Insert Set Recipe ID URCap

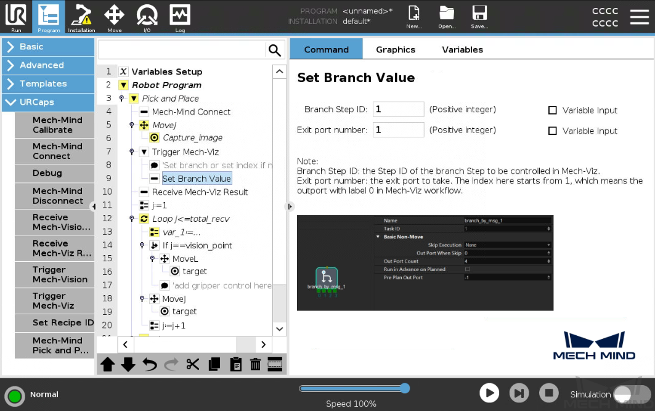(x=55, y=322)
